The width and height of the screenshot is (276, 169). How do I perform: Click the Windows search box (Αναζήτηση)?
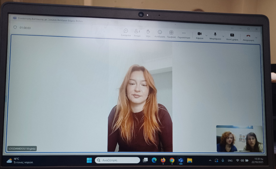[x=118, y=160]
